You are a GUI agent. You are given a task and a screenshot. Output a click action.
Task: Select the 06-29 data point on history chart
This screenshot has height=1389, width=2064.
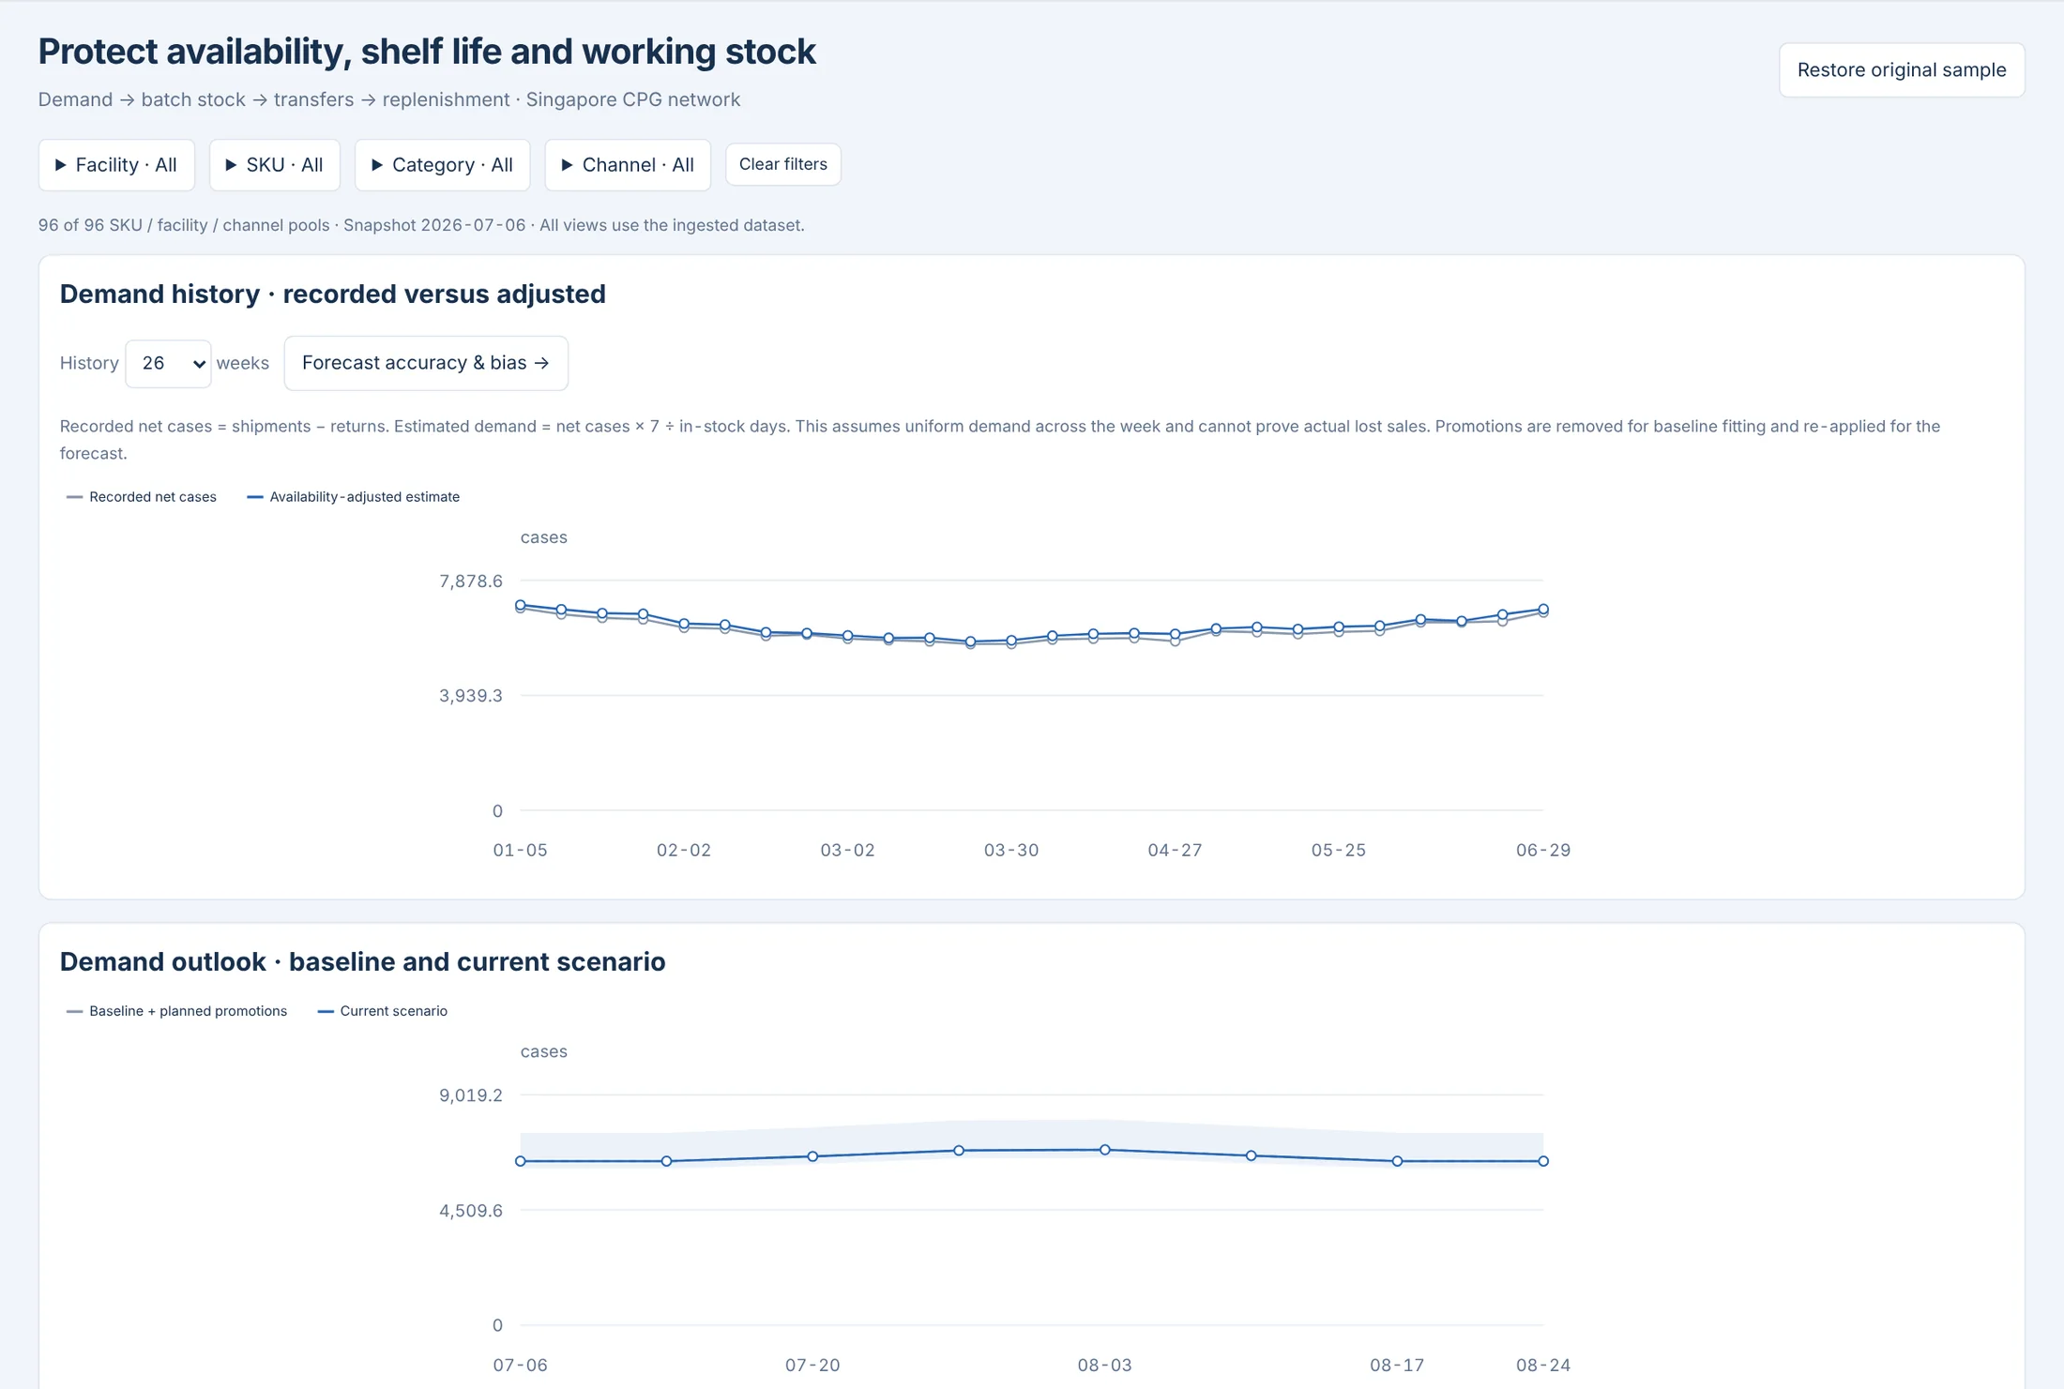coord(1543,610)
